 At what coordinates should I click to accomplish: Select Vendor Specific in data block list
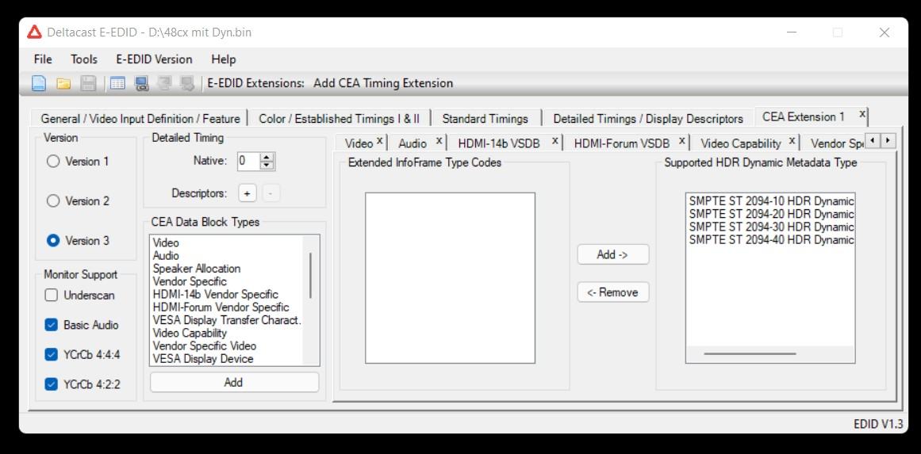tap(190, 281)
